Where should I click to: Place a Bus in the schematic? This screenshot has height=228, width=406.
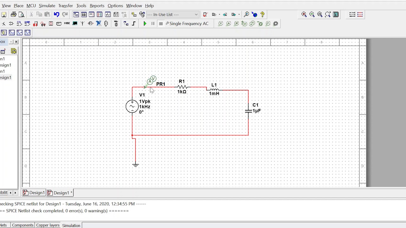click(x=134, y=23)
